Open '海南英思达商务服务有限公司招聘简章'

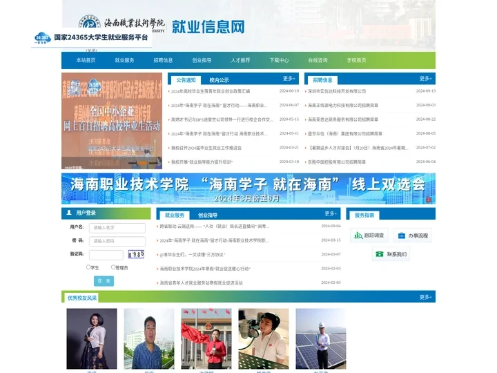[x=343, y=119]
